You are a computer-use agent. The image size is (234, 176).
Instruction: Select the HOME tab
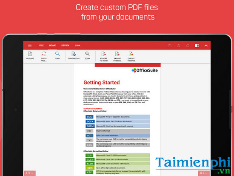(52, 45)
